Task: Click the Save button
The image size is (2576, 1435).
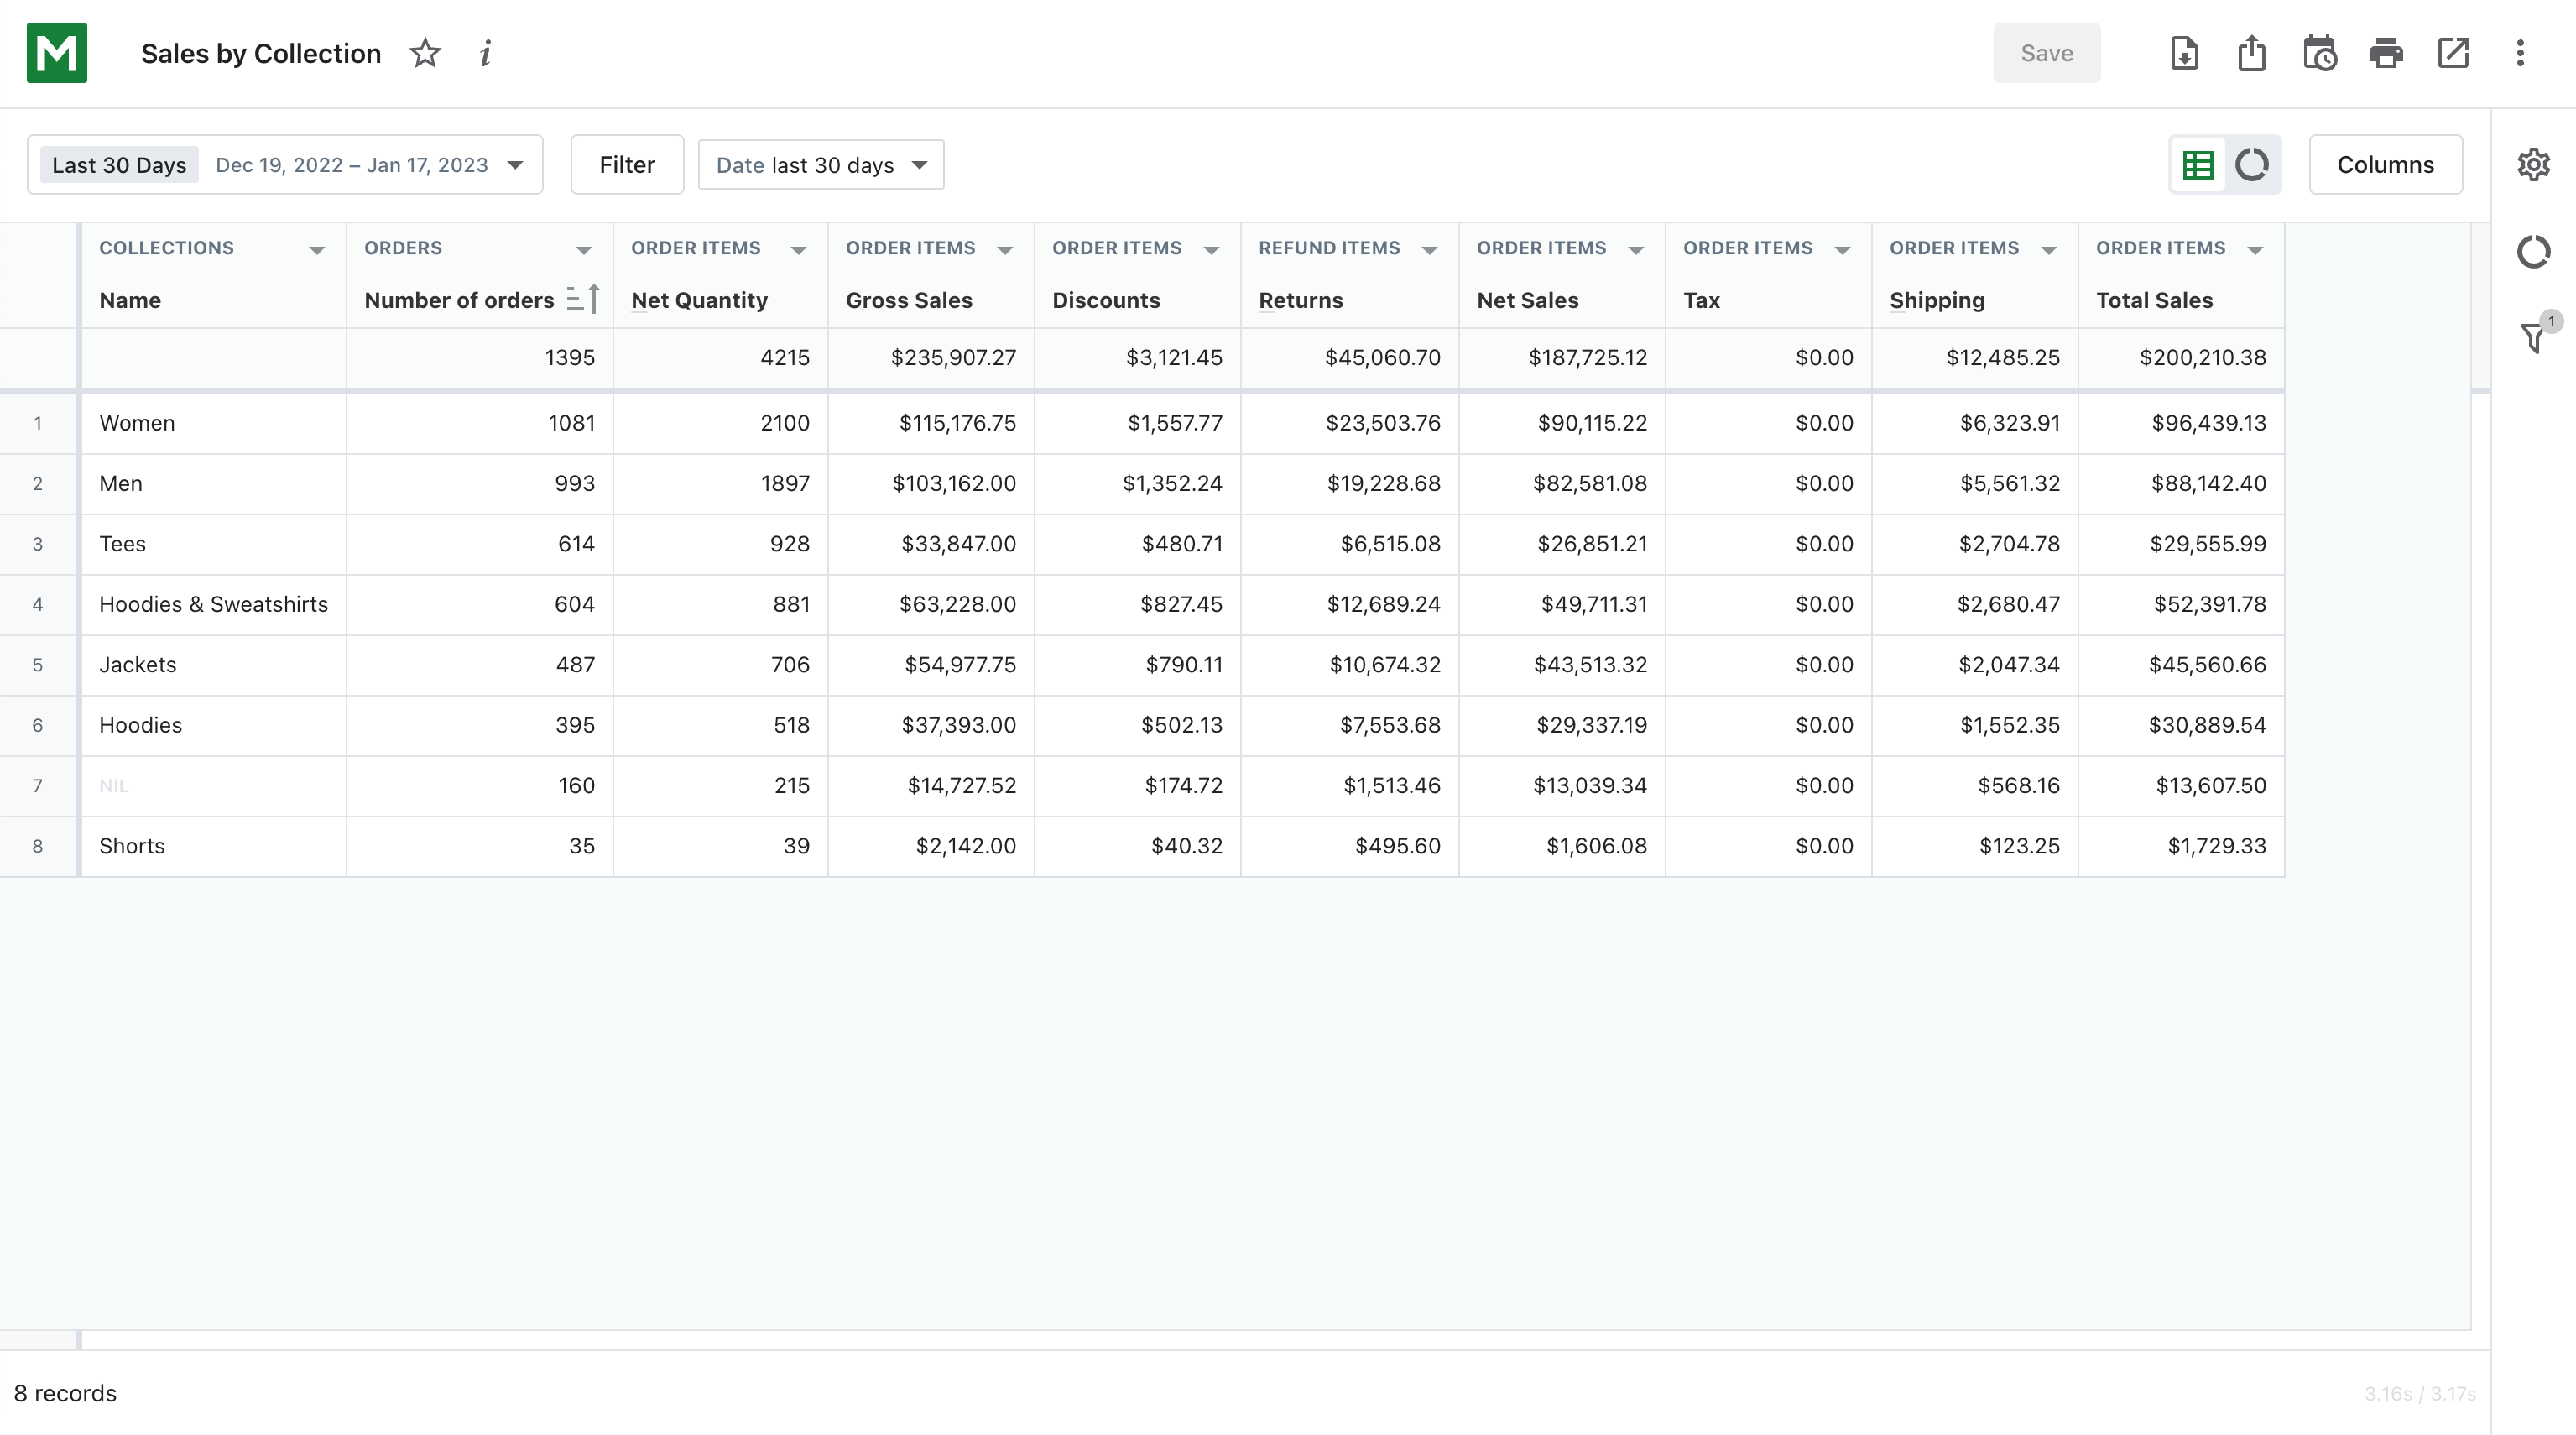Action: tap(2047, 53)
